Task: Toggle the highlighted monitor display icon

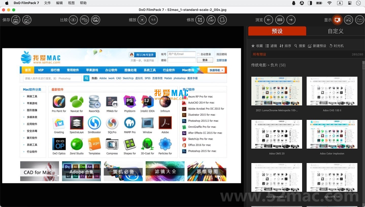Action: pyautogui.click(x=337, y=20)
